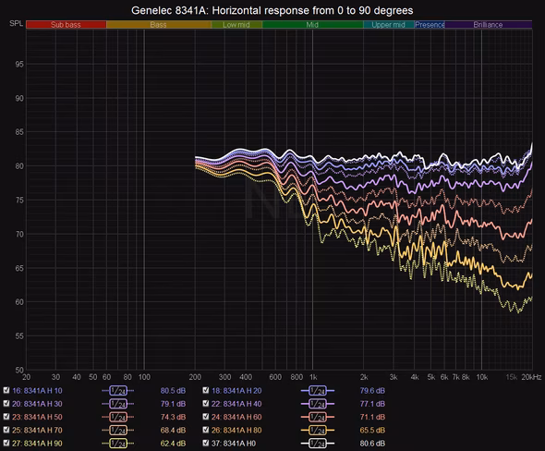Click the 20kHz frequency axis label
Image resolution: width=545 pixels, height=451 pixels.
[531, 377]
